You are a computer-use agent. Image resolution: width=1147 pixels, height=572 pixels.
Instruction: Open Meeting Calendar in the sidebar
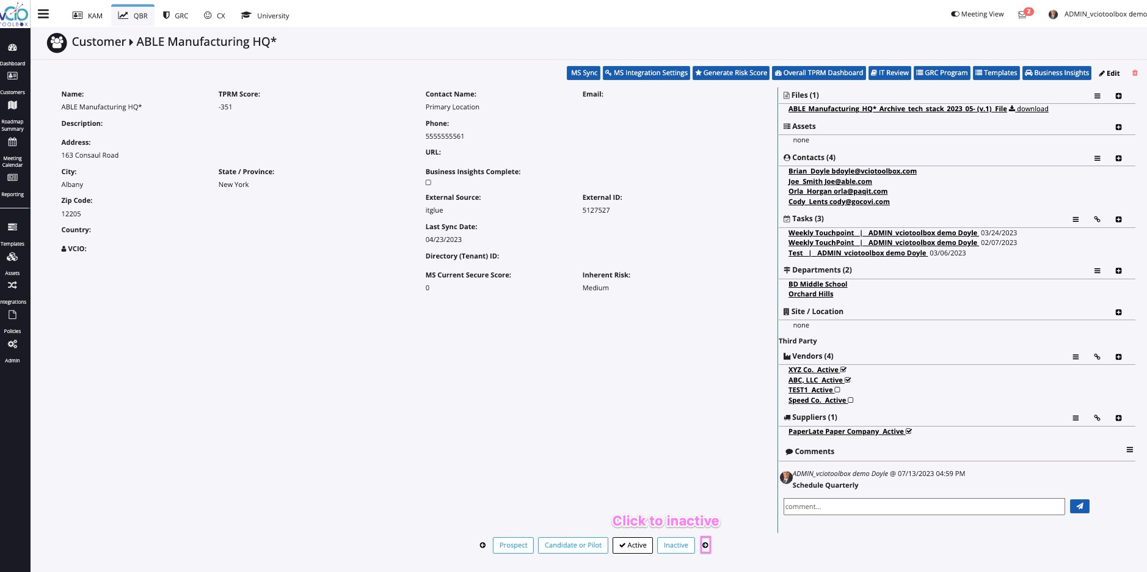[x=12, y=153]
